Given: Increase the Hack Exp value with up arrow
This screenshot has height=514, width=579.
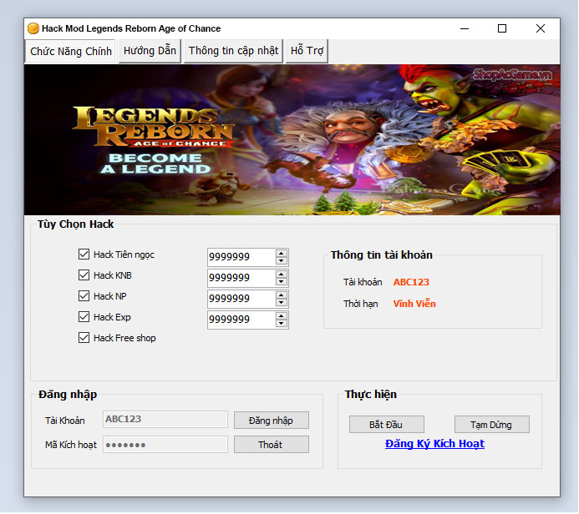Looking at the screenshot, I should 281,316.
